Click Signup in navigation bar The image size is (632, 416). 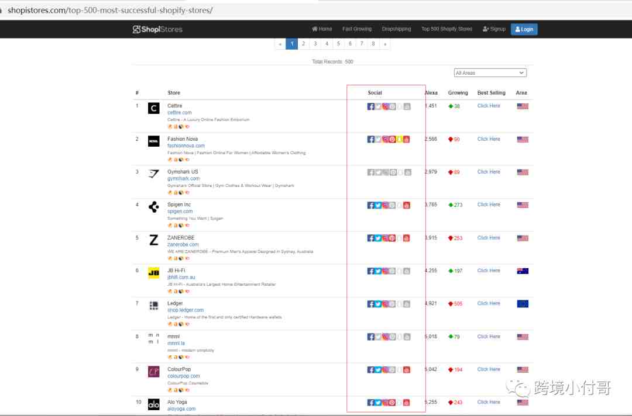pos(494,29)
